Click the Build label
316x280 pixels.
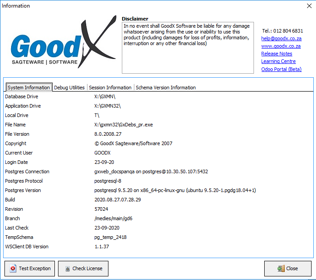(x=10, y=200)
